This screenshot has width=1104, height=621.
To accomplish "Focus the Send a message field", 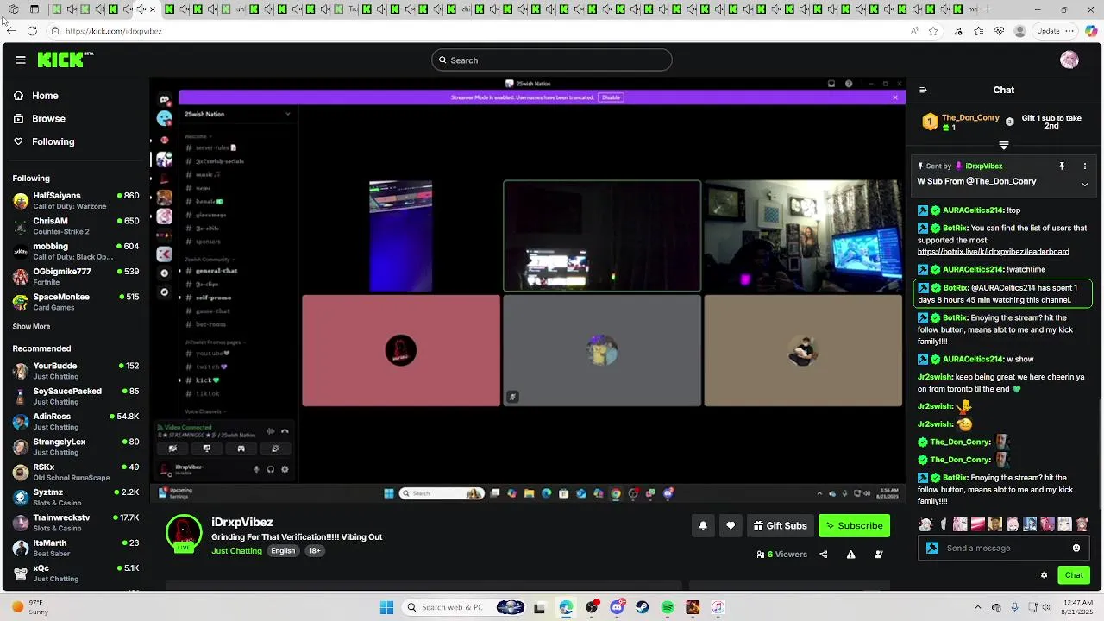I will point(1003,548).
